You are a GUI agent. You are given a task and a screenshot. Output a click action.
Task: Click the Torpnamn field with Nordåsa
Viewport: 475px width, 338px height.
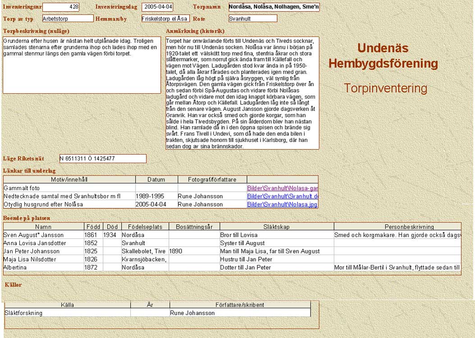tap(274, 7)
